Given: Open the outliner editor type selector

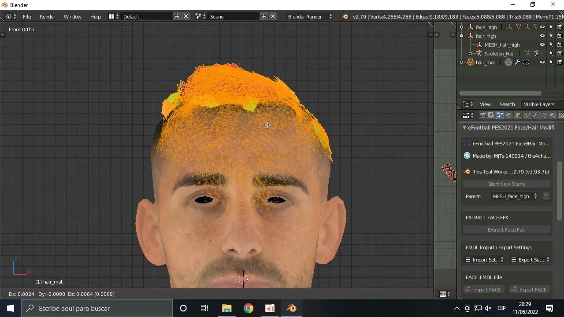Looking at the screenshot, I should (x=468, y=104).
